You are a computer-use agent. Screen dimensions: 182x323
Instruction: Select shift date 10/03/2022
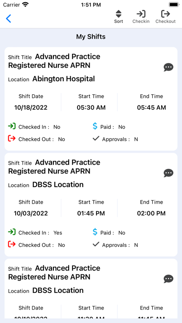click(x=31, y=213)
